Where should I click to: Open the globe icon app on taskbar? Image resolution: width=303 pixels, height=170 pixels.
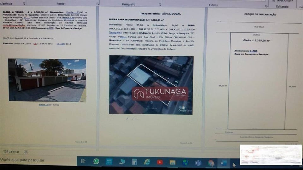click(x=185, y=162)
